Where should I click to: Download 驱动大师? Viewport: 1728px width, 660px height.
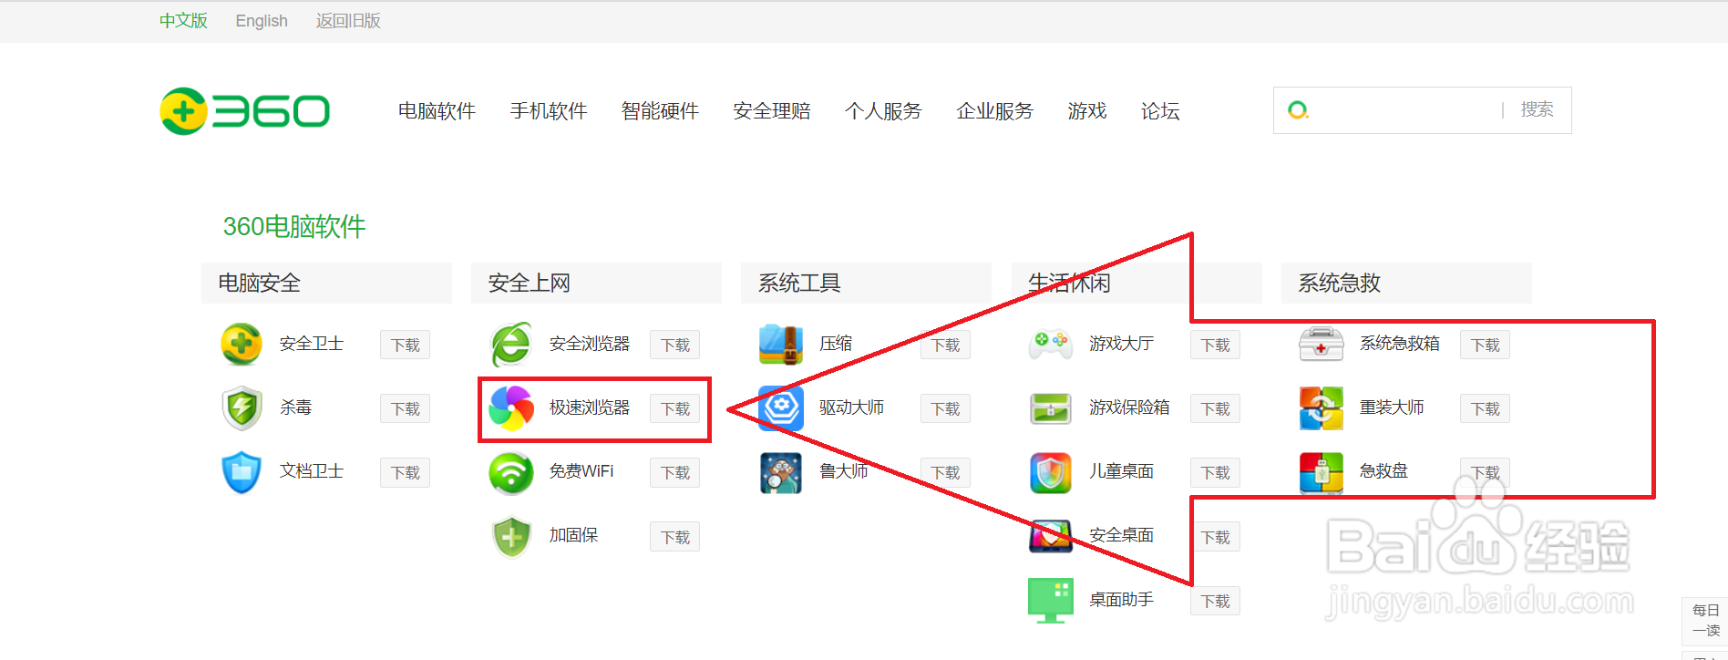point(945,408)
